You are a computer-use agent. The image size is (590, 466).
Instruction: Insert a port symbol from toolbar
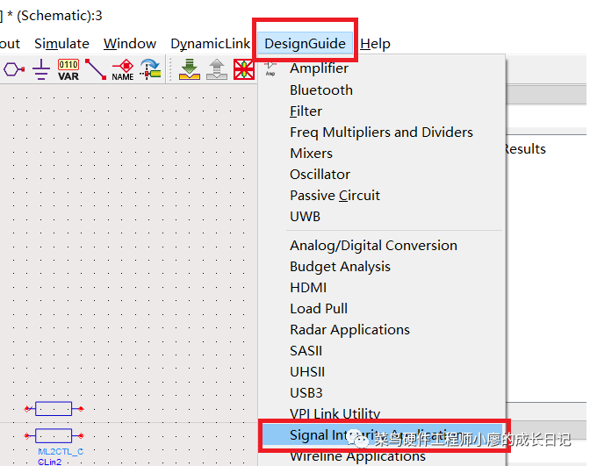(x=14, y=69)
